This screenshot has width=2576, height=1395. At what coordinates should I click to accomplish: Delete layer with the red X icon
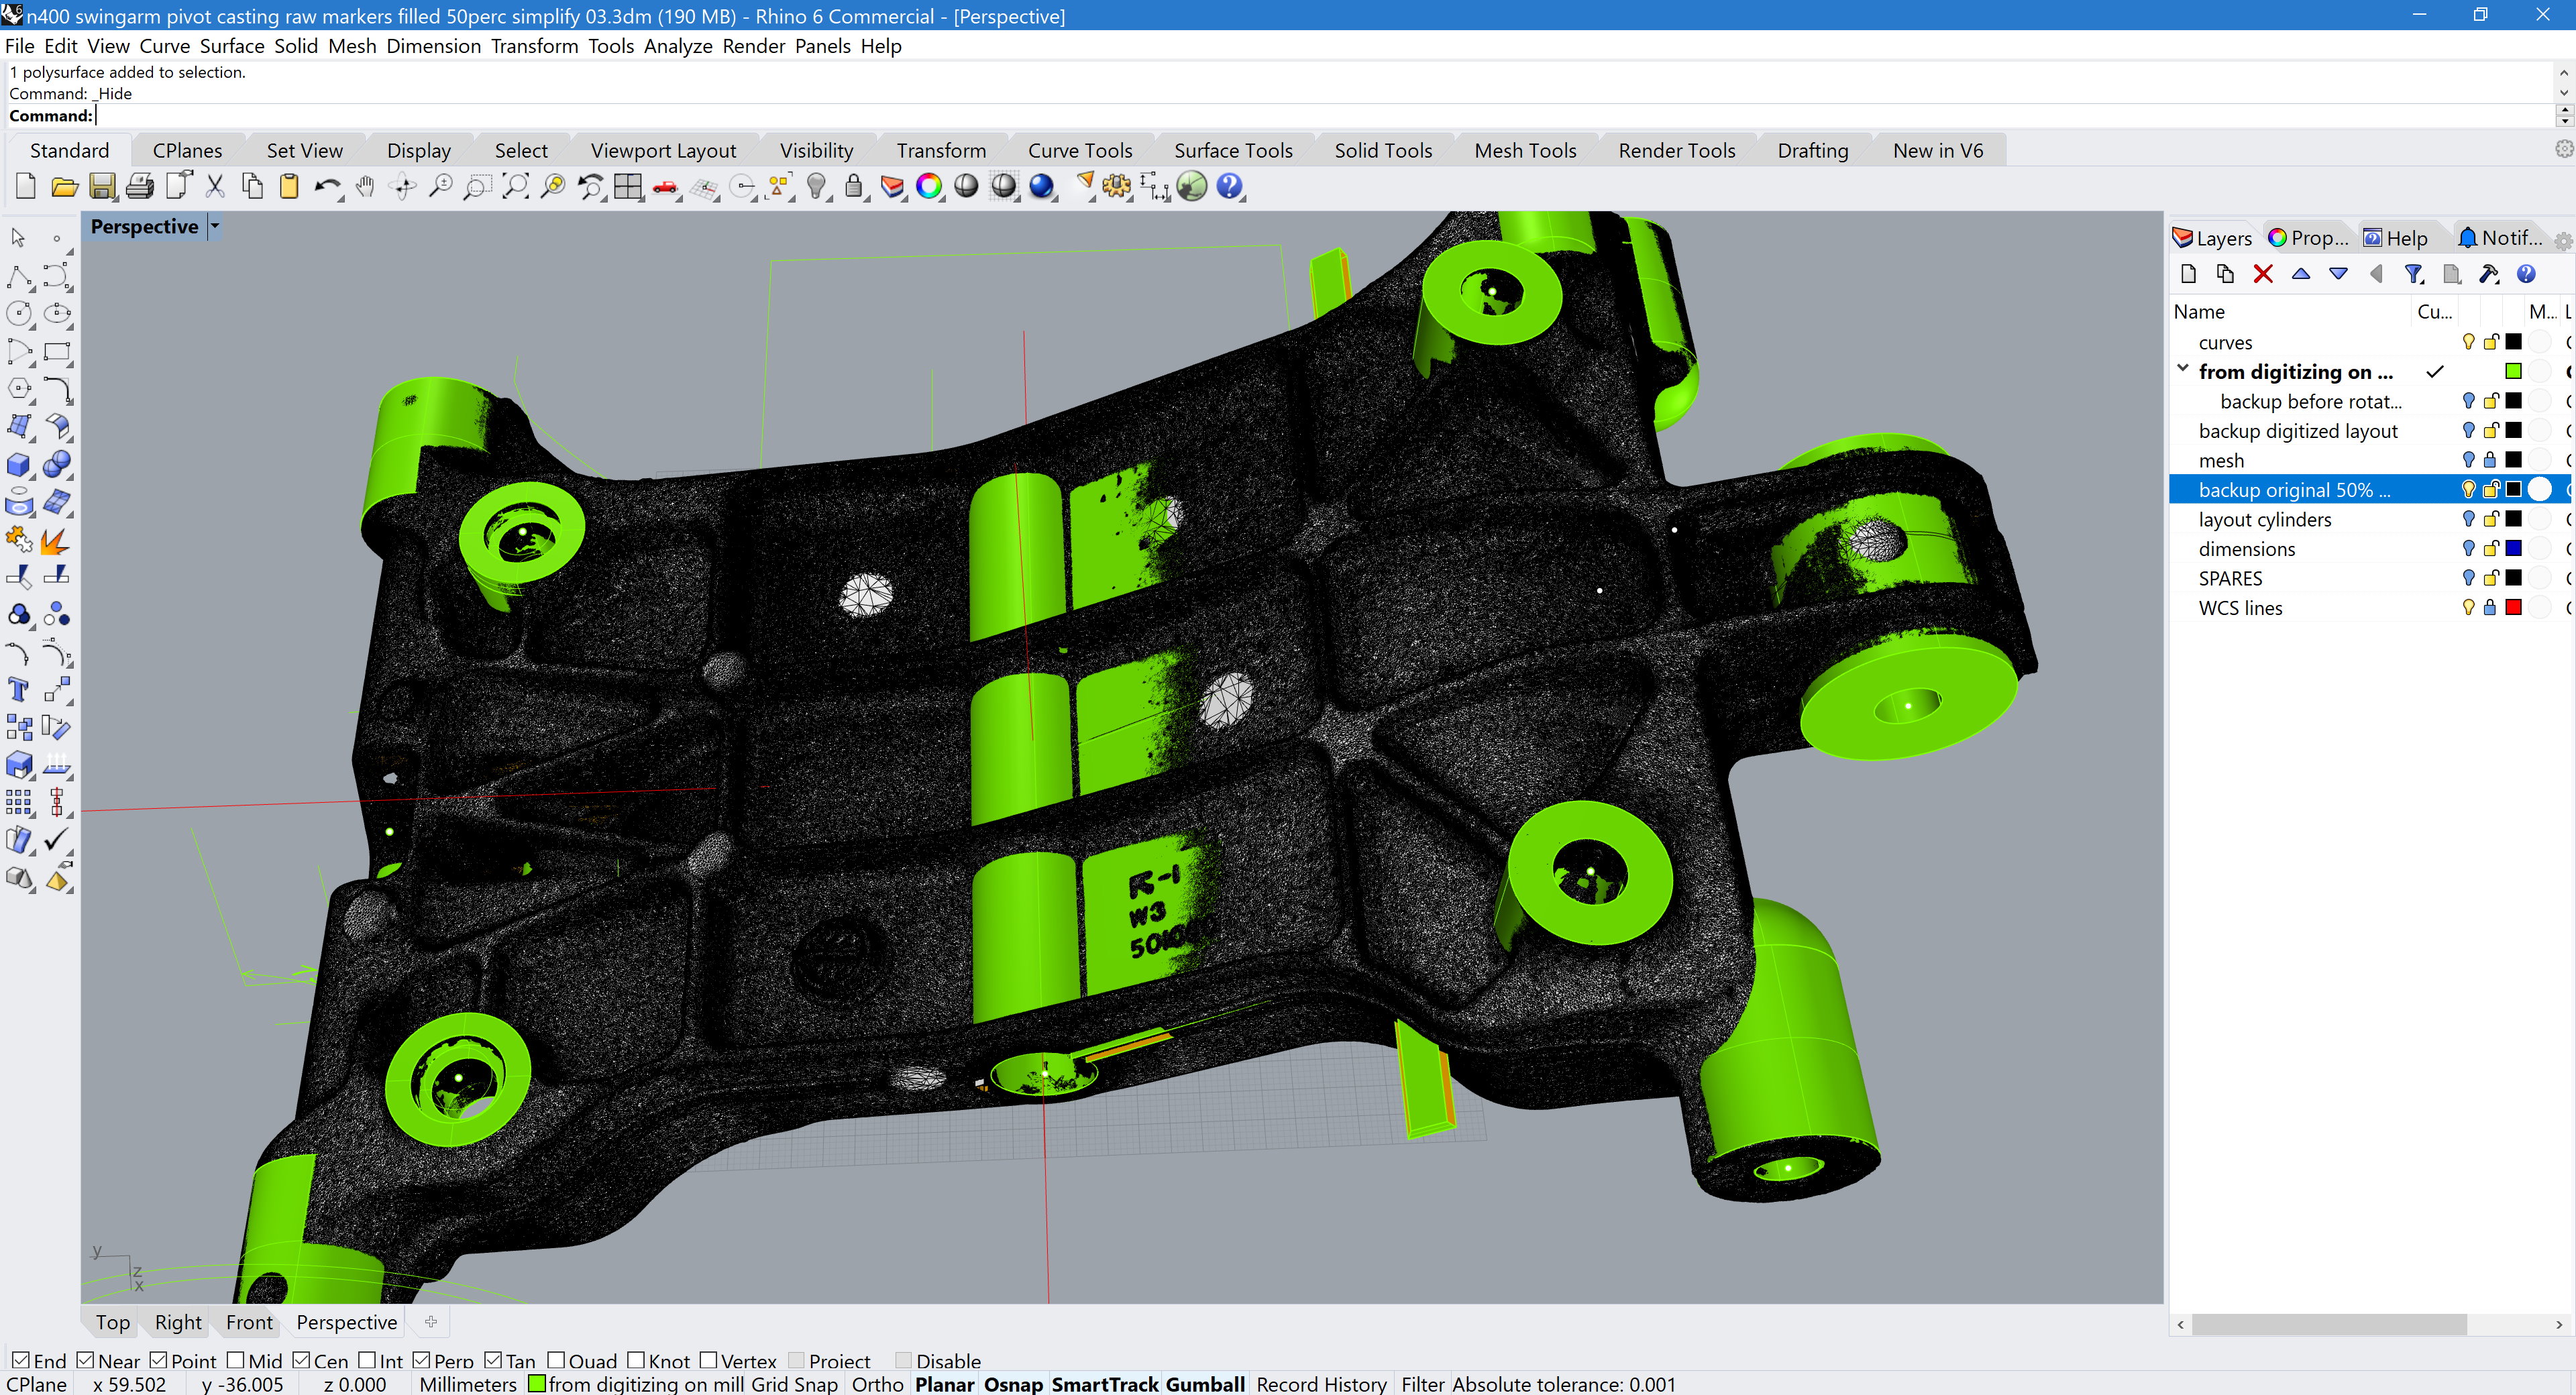(x=2263, y=274)
